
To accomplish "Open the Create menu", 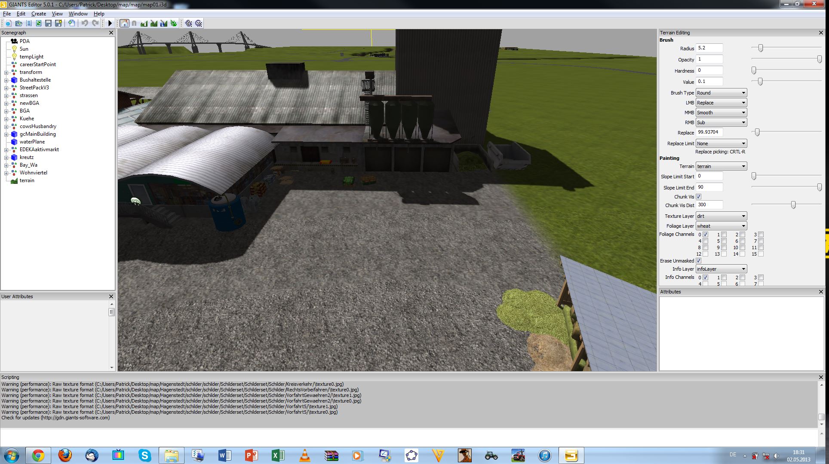I will pyautogui.click(x=39, y=14).
